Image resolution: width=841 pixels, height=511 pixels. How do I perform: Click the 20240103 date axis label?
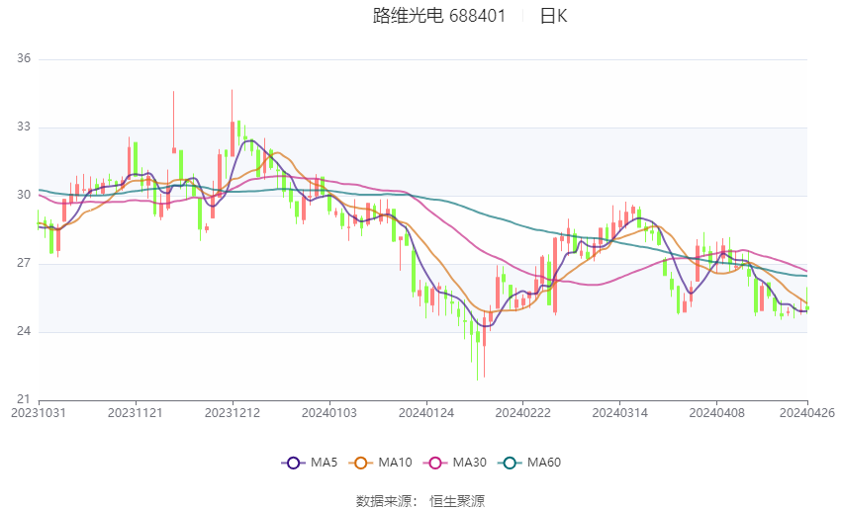(x=329, y=413)
